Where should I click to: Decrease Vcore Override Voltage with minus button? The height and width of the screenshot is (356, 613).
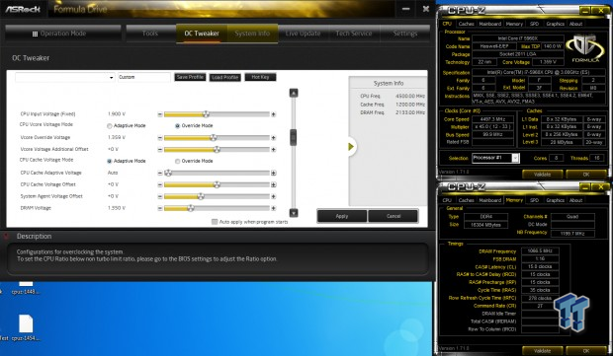point(160,138)
